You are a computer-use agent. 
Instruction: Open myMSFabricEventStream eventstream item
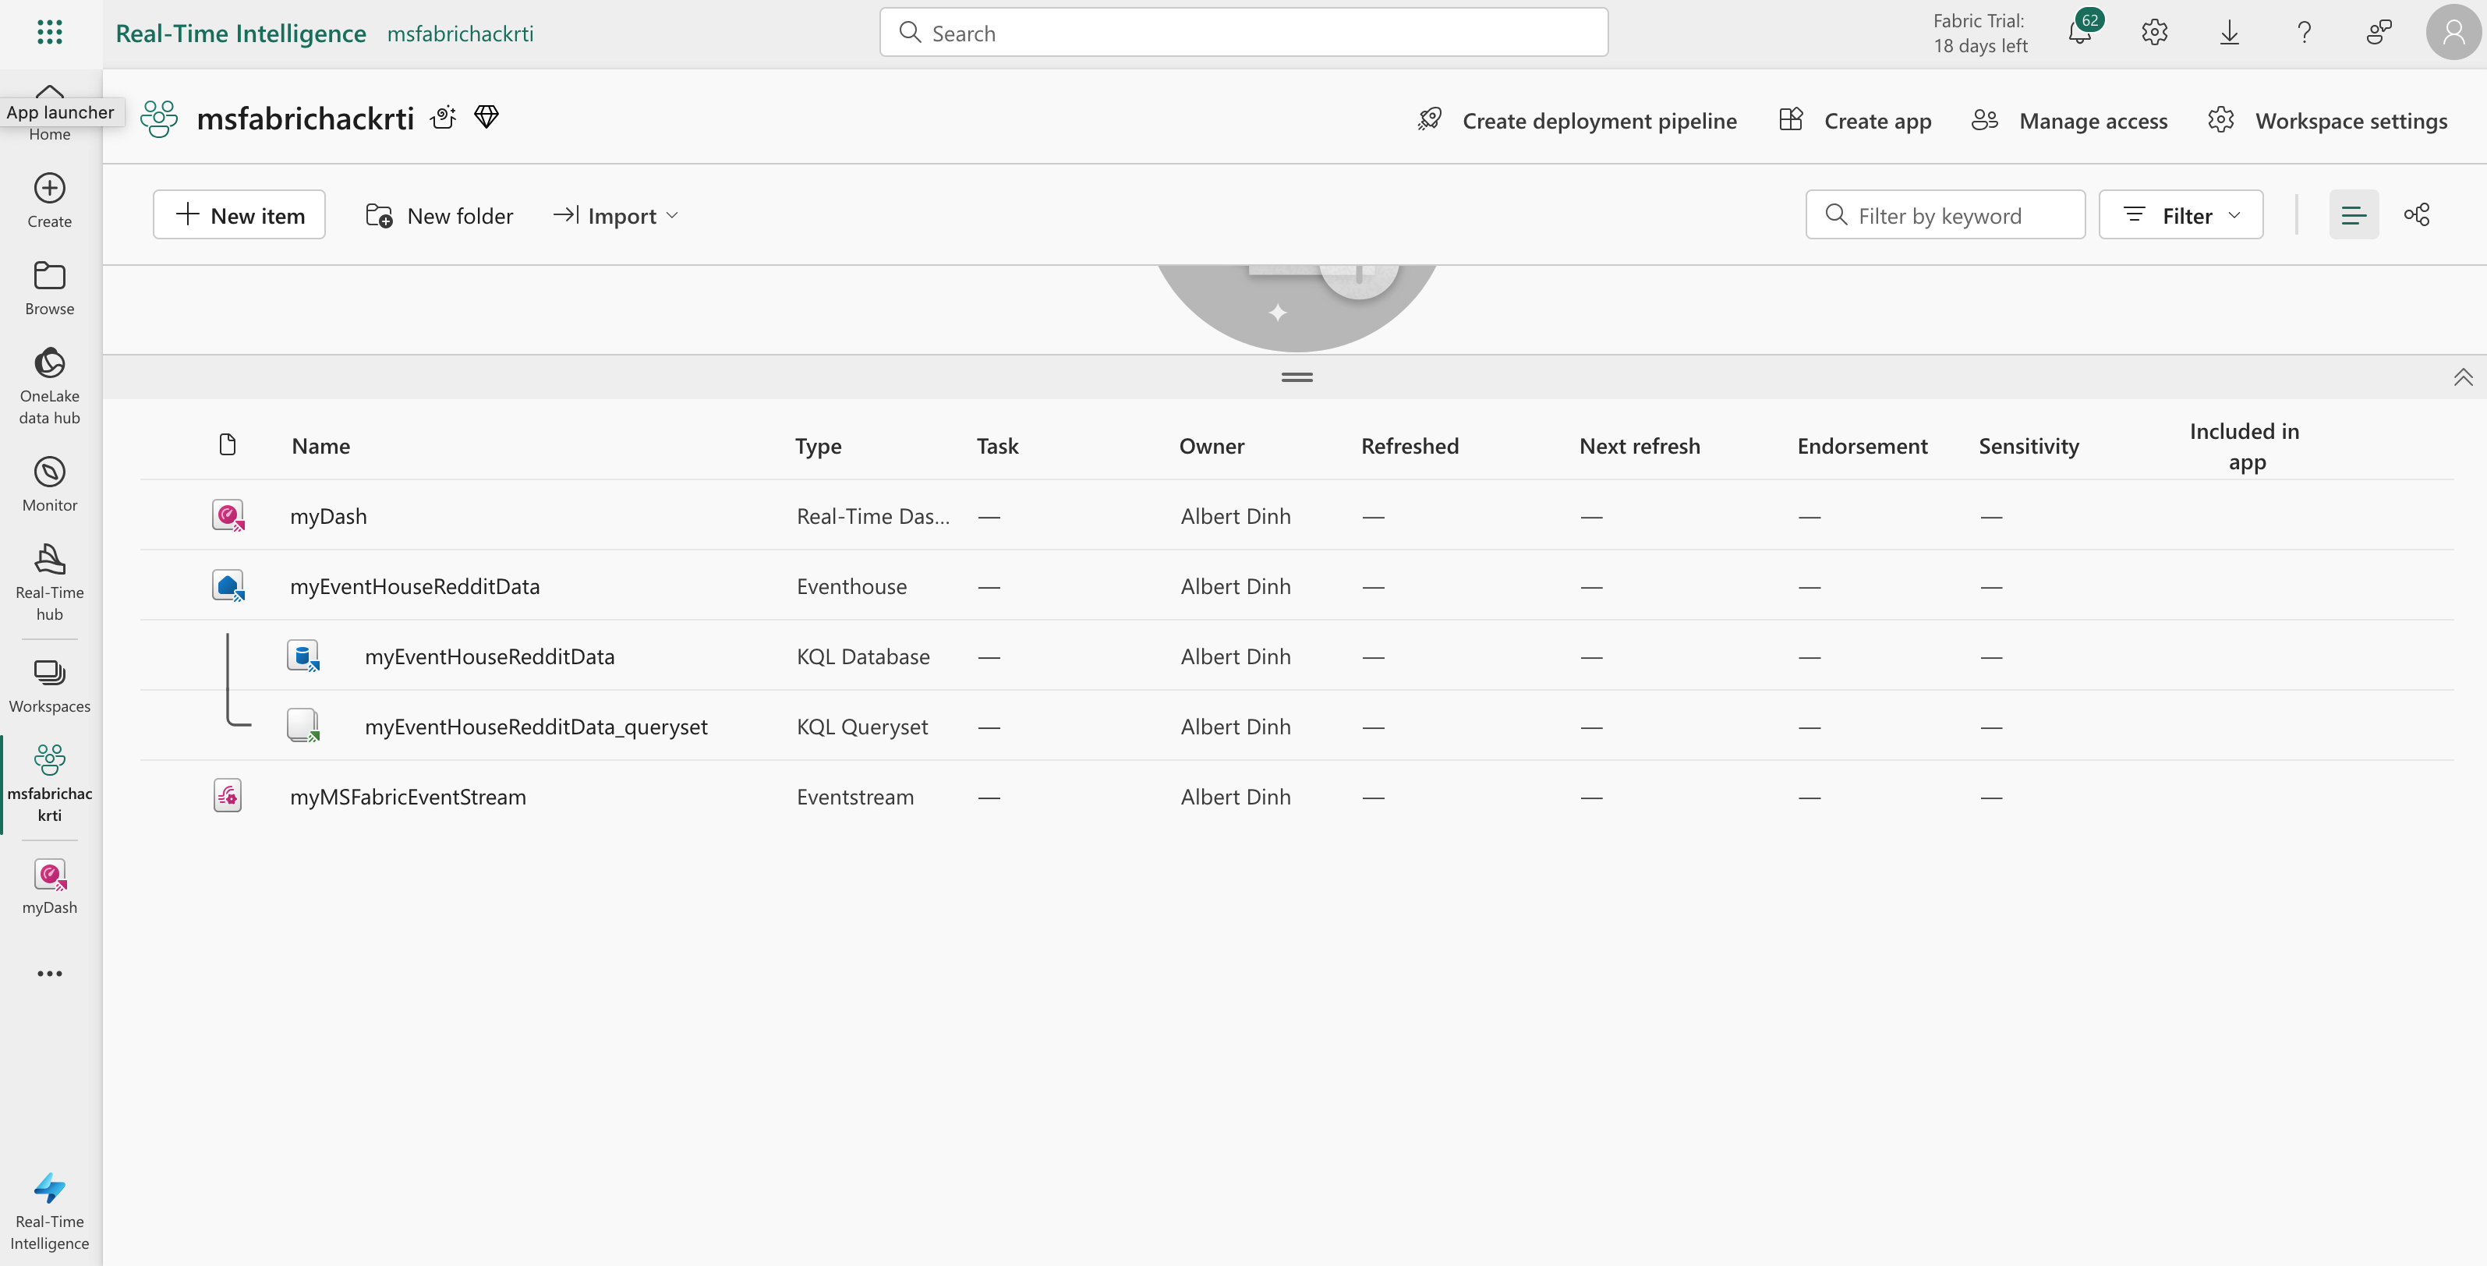(x=408, y=797)
